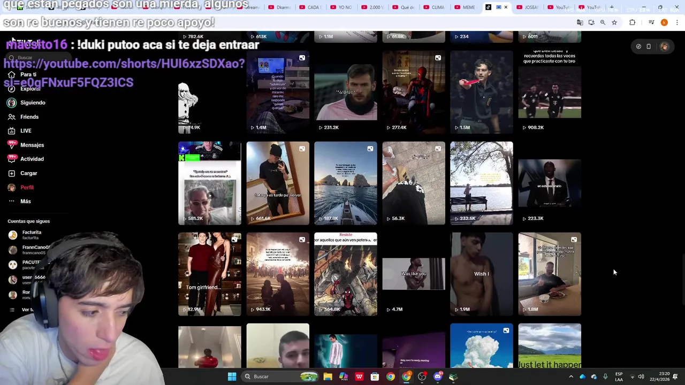Switch to the CADA YouTube tab
Image resolution: width=685 pixels, height=385 pixels.
pyautogui.click(x=311, y=7)
